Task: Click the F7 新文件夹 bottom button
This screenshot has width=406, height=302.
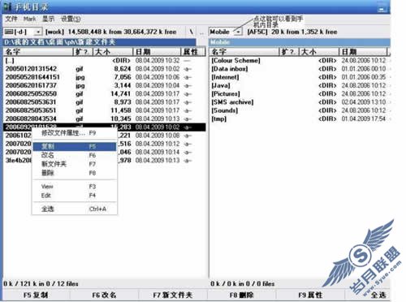Action: click(x=173, y=295)
